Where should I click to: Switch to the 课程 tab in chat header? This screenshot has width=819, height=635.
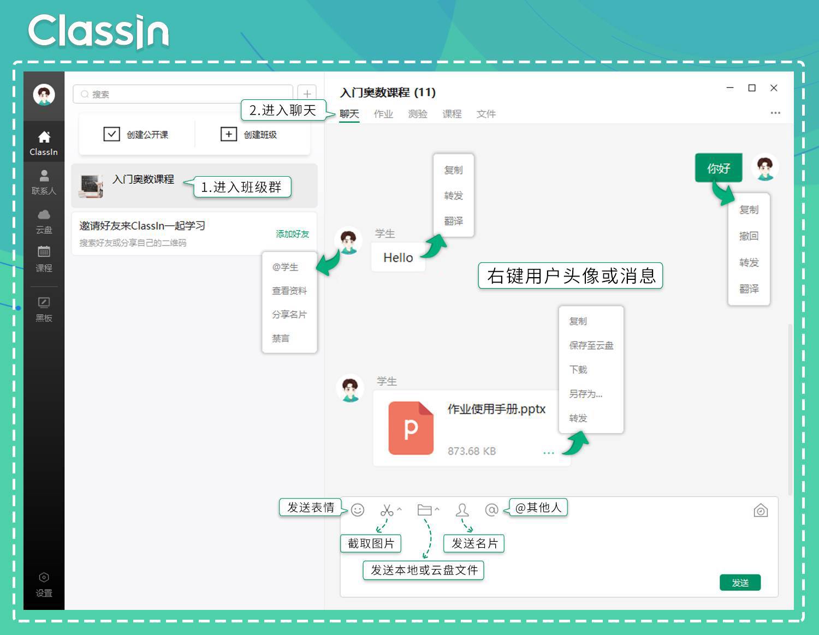452,113
